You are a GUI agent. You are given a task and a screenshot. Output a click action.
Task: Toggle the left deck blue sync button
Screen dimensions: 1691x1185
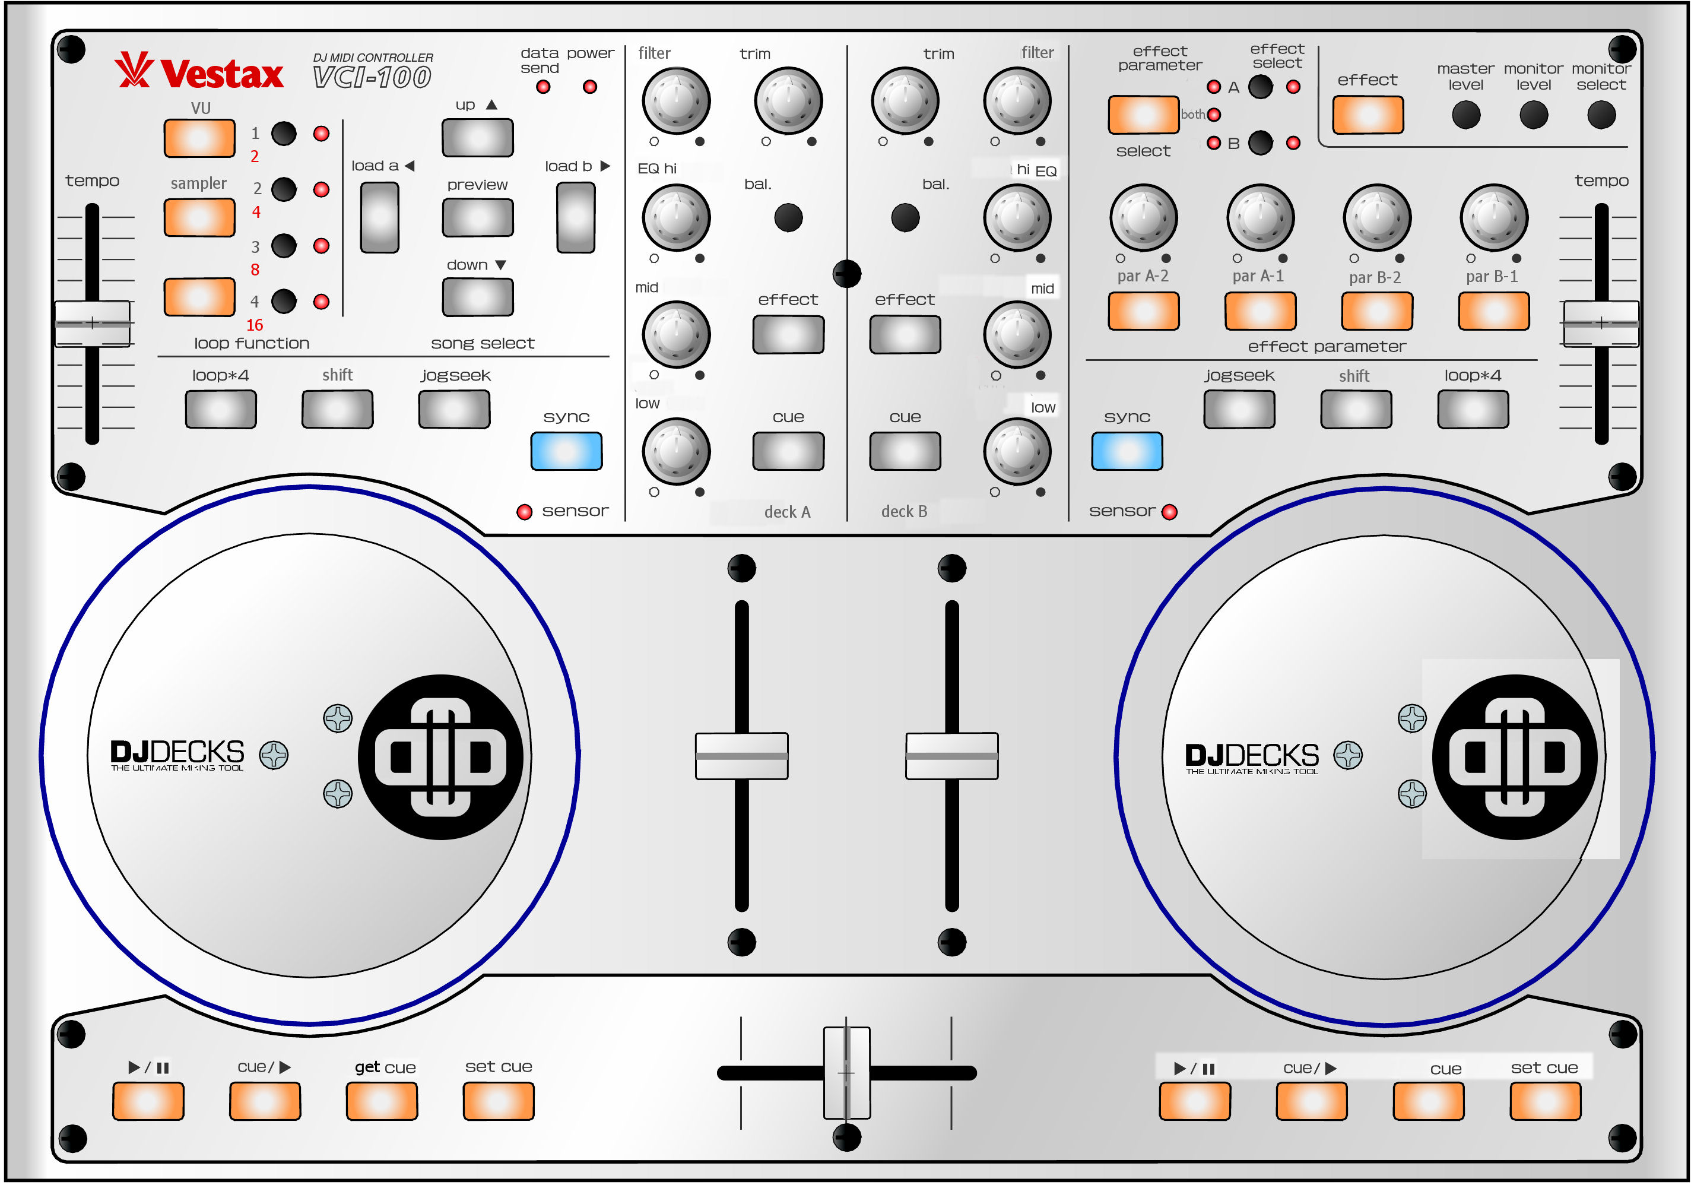566,451
